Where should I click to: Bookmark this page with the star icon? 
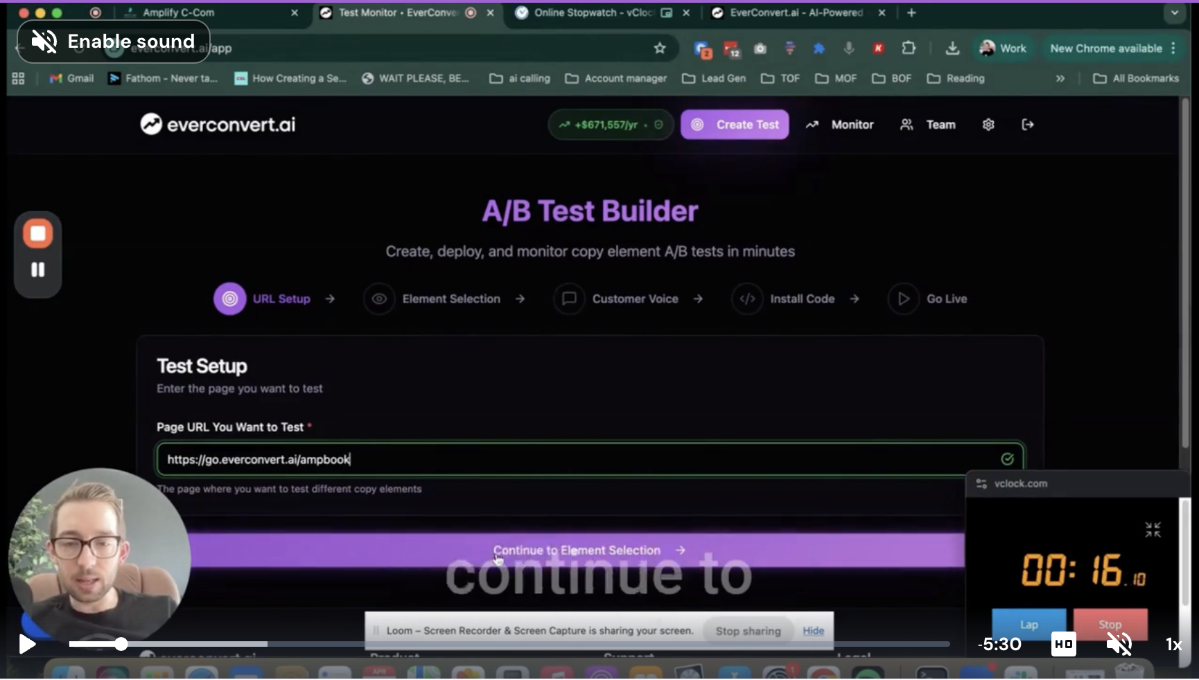(x=659, y=48)
